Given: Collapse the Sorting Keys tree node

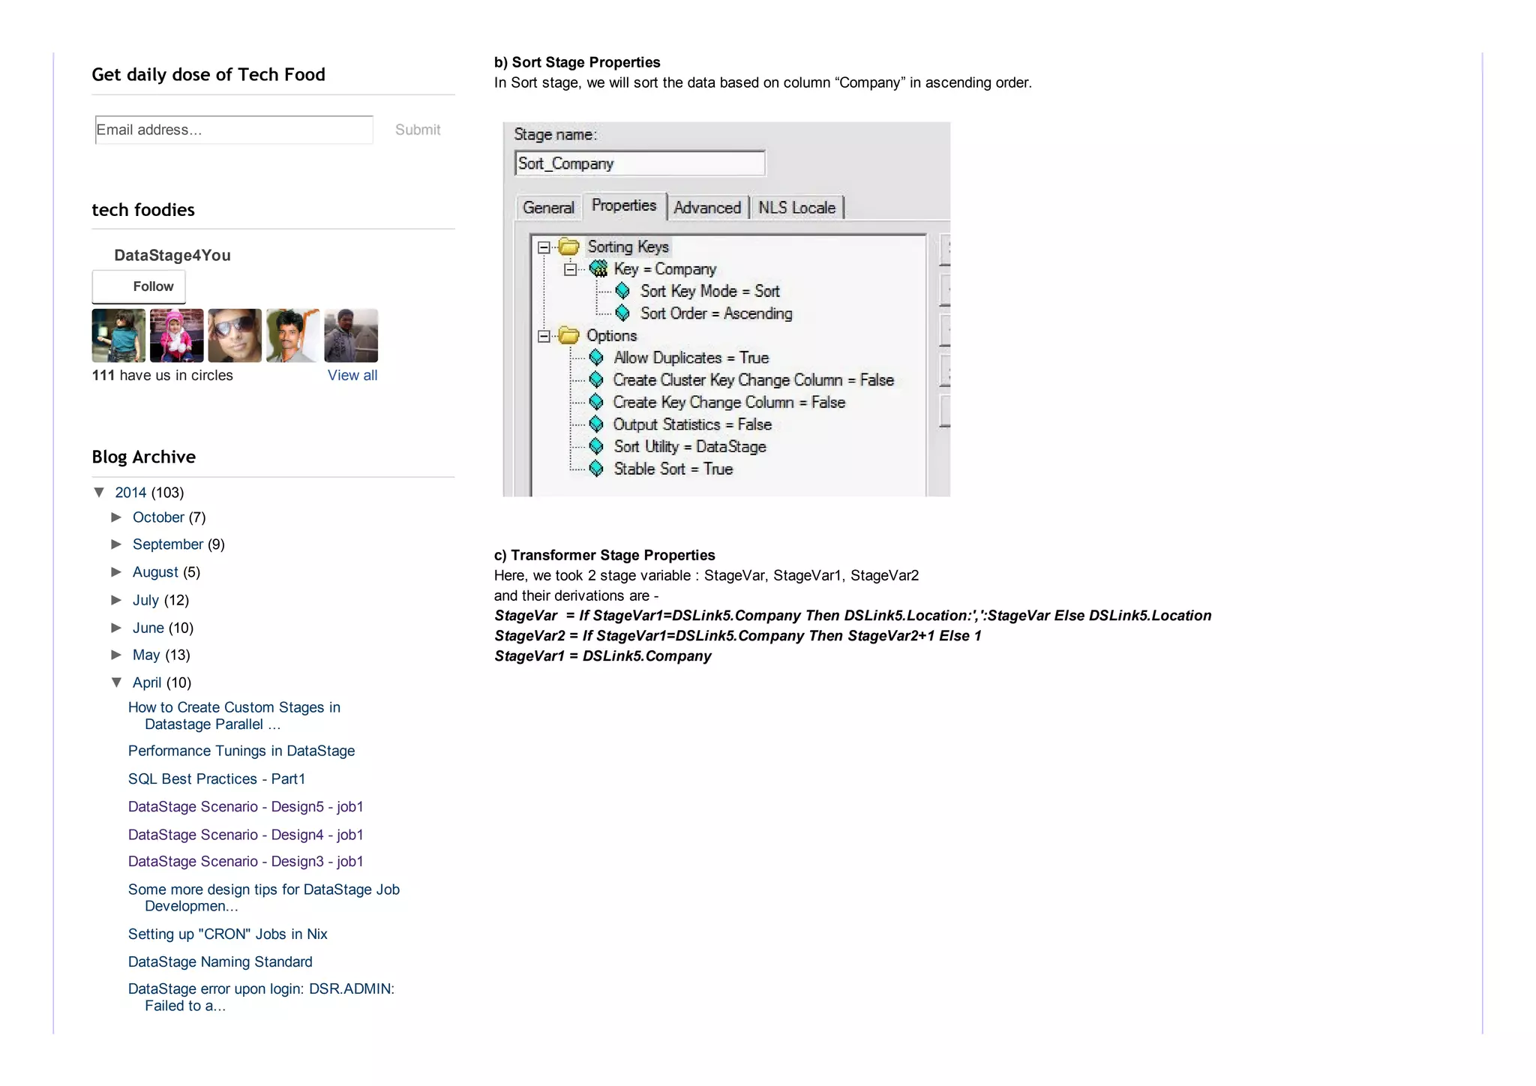Looking at the screenshot, I should [x=544, y=247].
